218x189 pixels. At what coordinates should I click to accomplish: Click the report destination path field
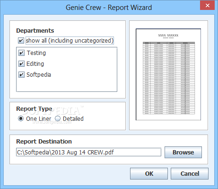click(x=88, y=152)
